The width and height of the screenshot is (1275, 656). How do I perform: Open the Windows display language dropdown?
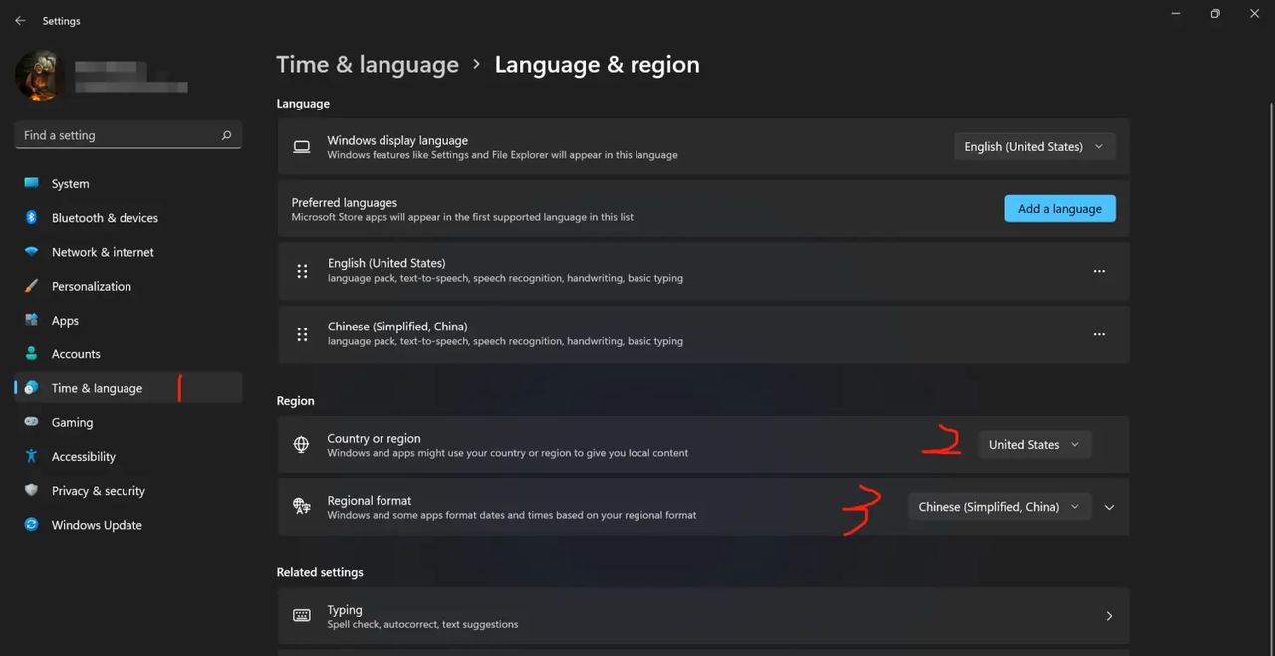1034,146
